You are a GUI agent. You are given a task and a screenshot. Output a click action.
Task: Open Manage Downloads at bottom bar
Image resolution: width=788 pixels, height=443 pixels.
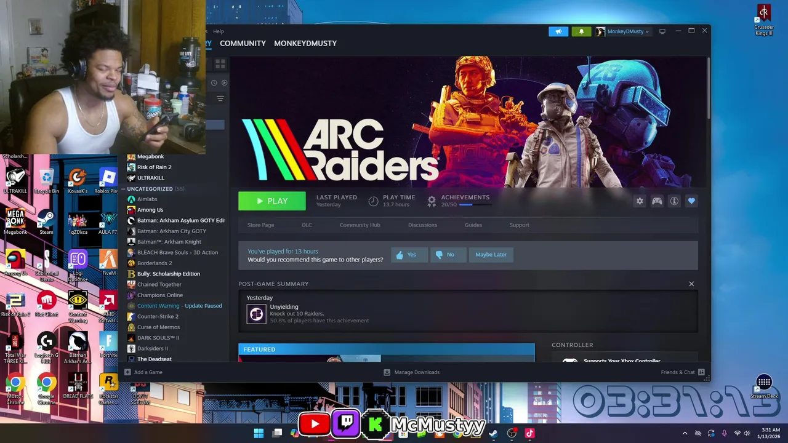[411, 372]
